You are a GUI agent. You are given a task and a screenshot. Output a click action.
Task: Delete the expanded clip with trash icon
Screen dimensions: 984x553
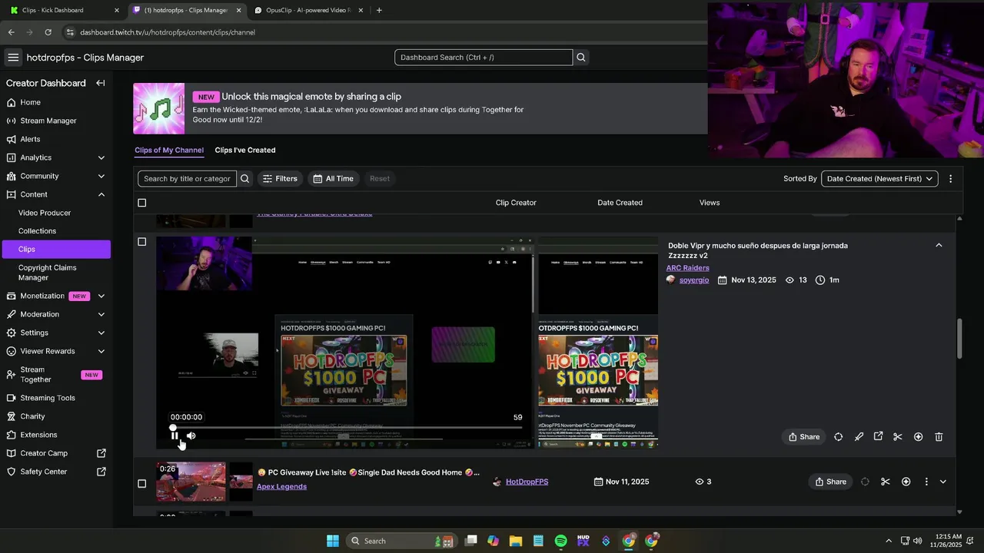point(939,437)
